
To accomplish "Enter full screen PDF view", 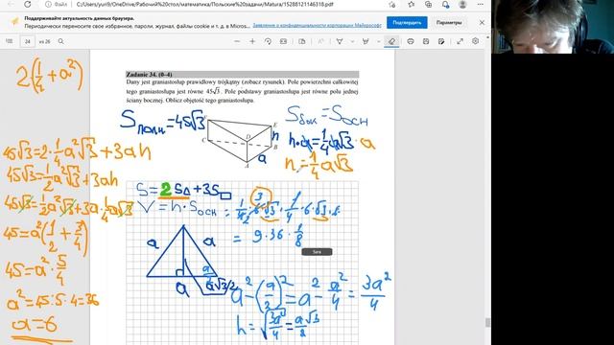I will coord(460,41).
